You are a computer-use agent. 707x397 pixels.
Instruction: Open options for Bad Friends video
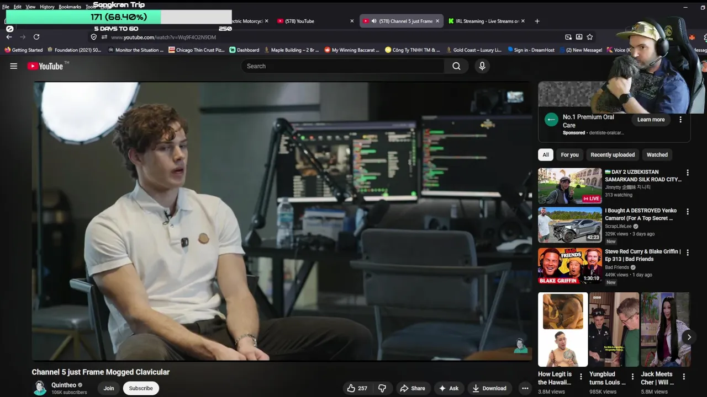688,252
